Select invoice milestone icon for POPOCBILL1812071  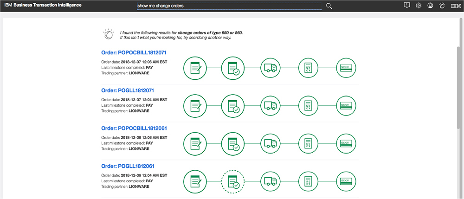(308, 68)
